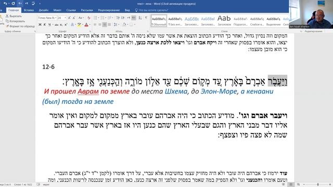Align text to the left
Screen dimensions: 333x187
tap(95, 24)
